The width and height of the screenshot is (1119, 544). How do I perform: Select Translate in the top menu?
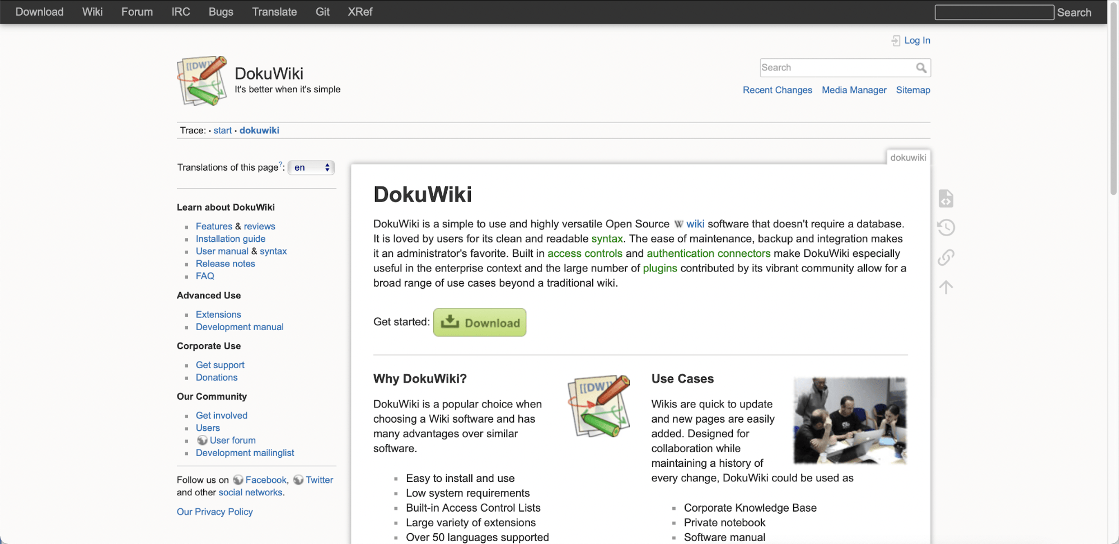pos(274,12)
